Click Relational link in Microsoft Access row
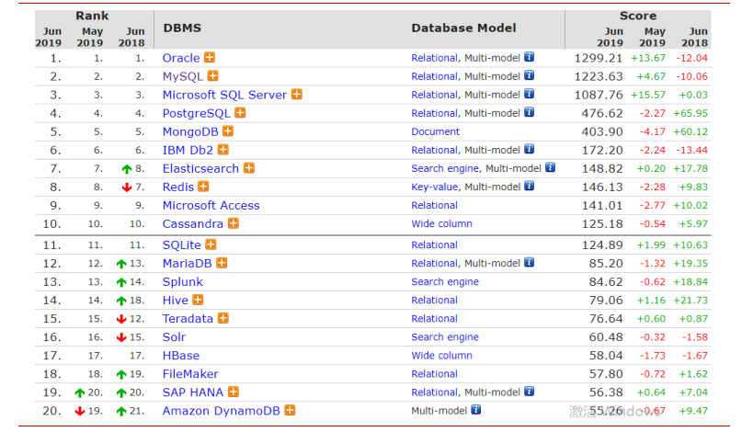The image size is (742, 432). pyautogui.click(x=434, y=206)
